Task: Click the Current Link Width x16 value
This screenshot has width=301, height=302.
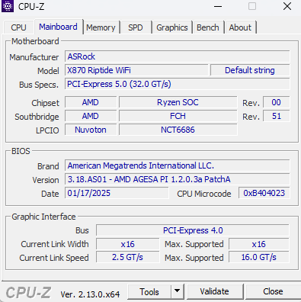Action: tap(128, 244)
